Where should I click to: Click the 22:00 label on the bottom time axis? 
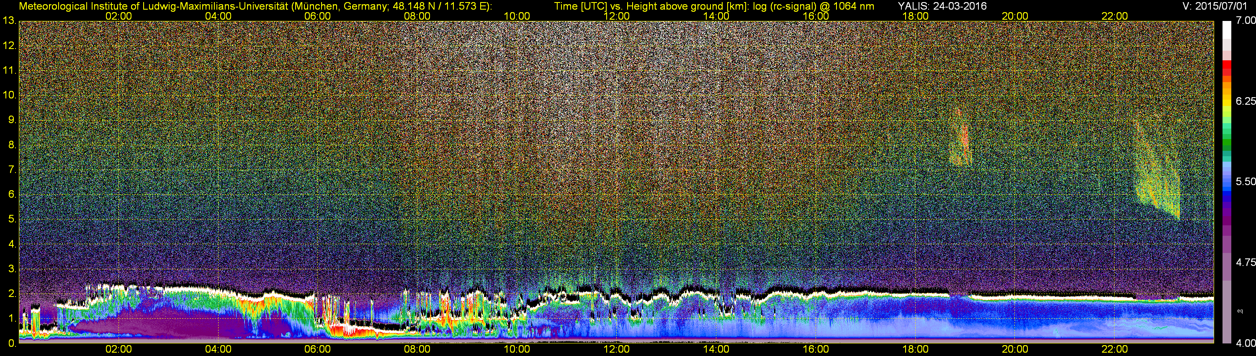(1114, 349)
